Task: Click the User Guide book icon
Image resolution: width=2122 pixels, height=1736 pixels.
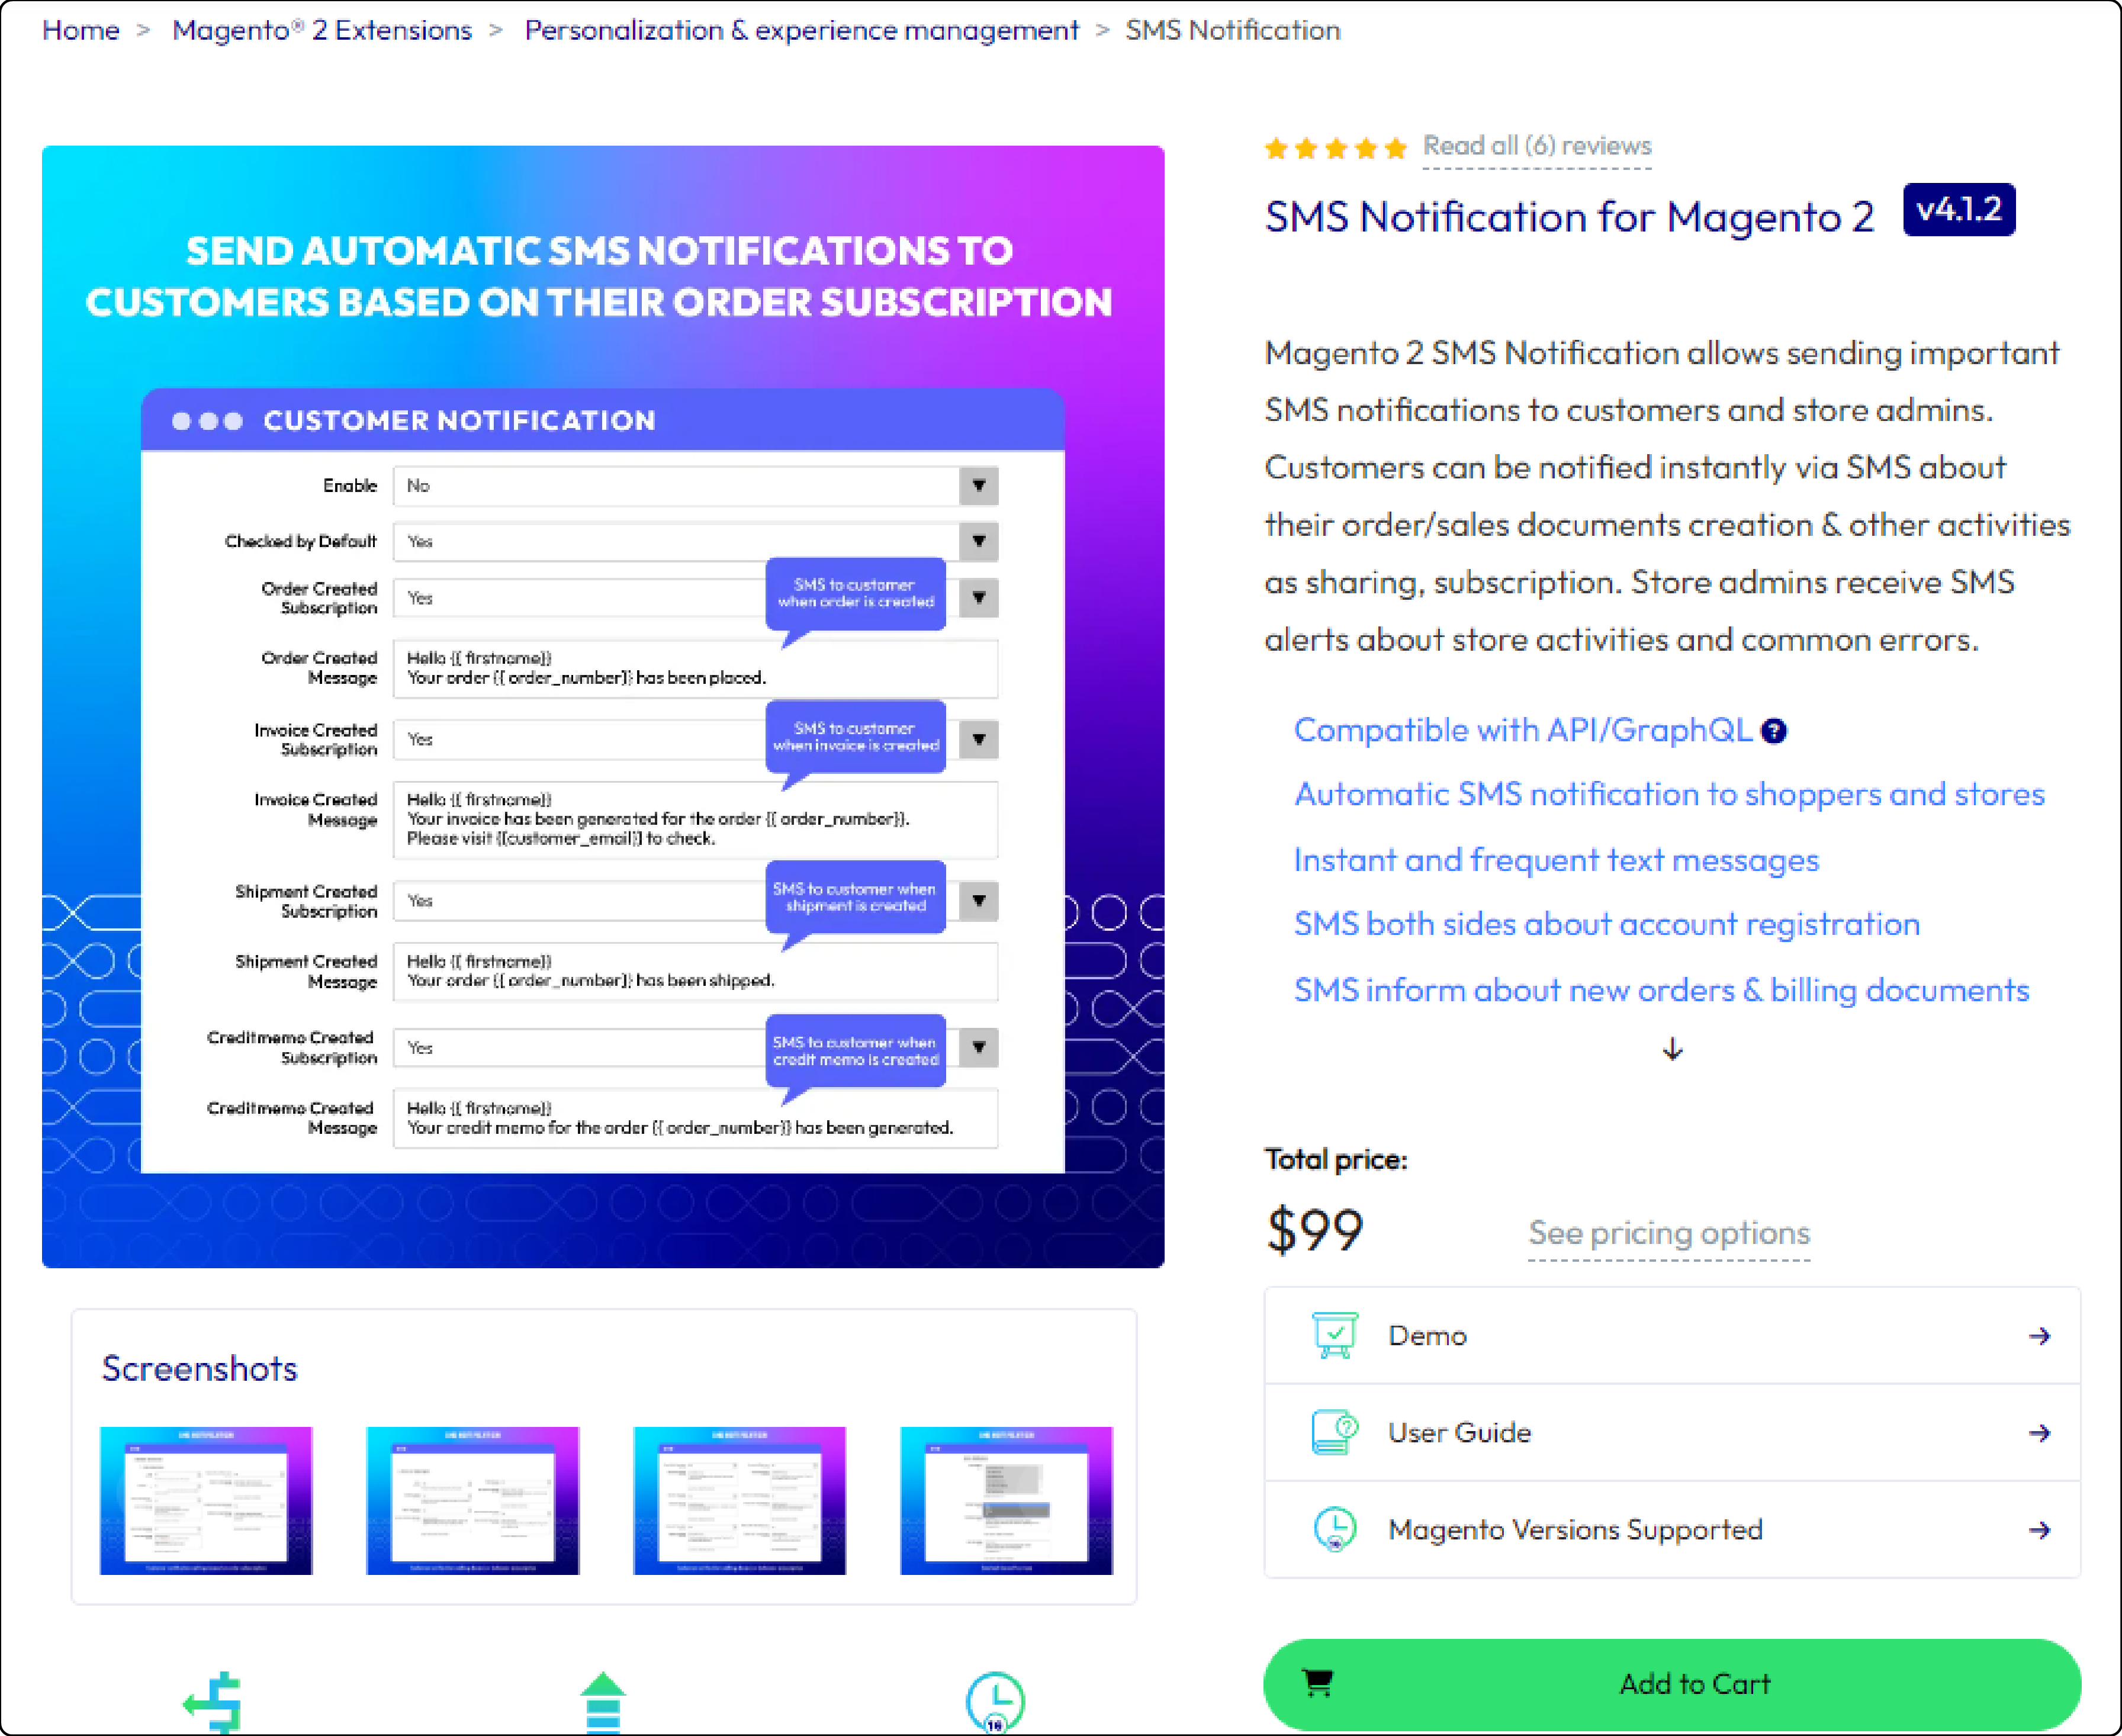Action: click(1334, 1432)
